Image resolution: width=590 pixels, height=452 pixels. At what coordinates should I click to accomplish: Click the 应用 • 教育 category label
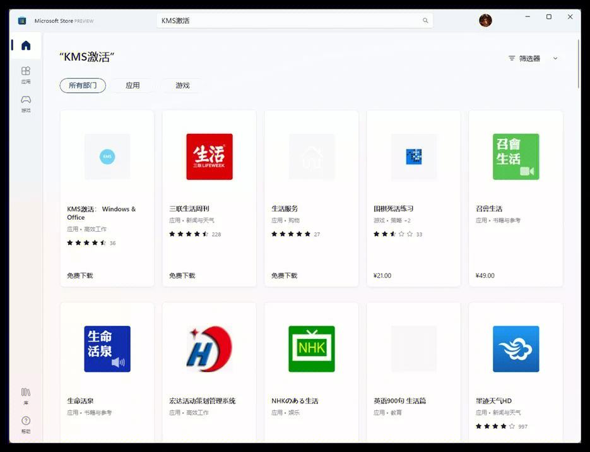[387, 413]
